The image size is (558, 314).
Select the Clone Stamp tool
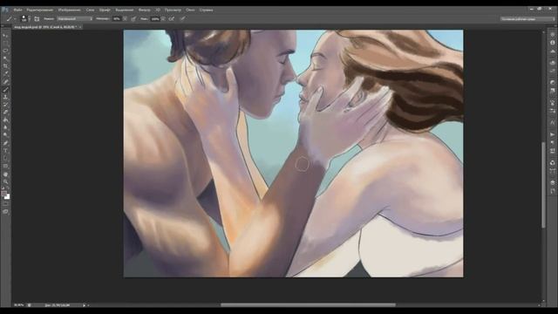(5, 97)
